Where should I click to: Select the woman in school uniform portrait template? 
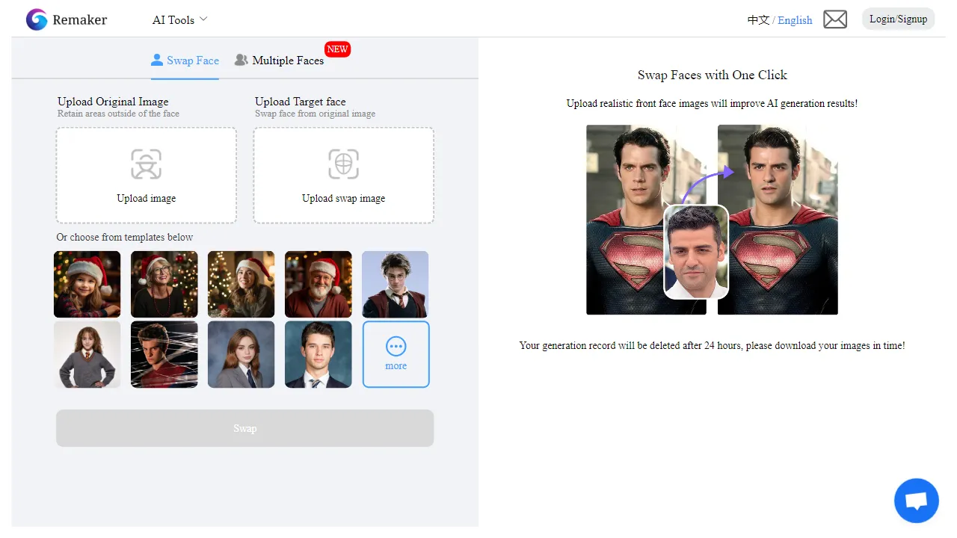241,354
